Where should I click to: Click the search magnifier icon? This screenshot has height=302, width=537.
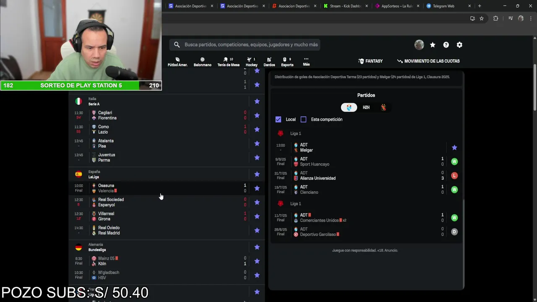177,44
